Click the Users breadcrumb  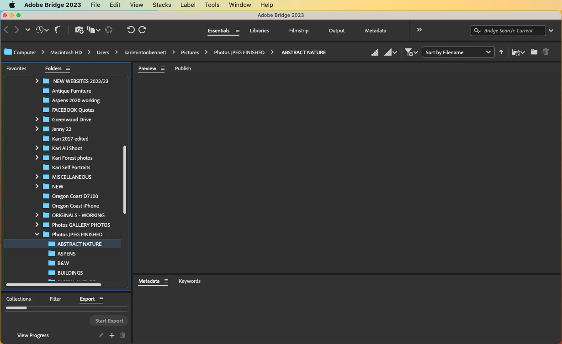[103, 52]
